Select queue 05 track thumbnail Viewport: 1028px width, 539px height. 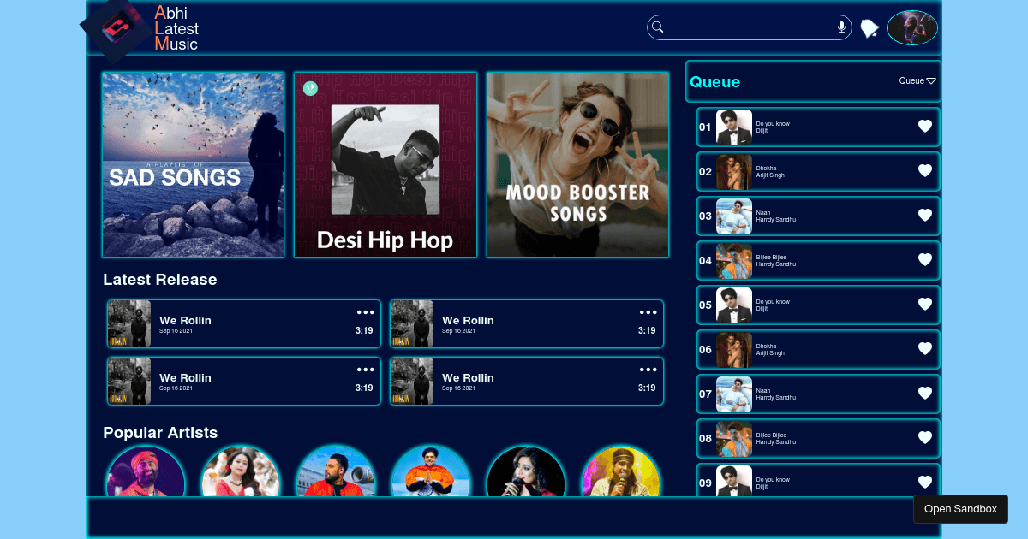pyautogui.click(x=734, y=305)
